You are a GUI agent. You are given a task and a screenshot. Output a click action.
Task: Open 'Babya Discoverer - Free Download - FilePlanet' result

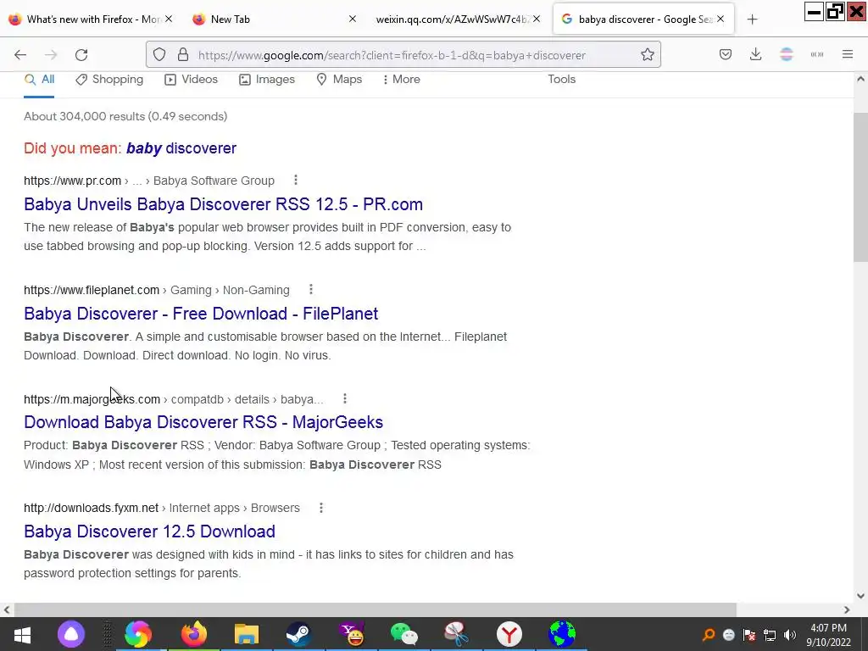click(x=201, y=314)
